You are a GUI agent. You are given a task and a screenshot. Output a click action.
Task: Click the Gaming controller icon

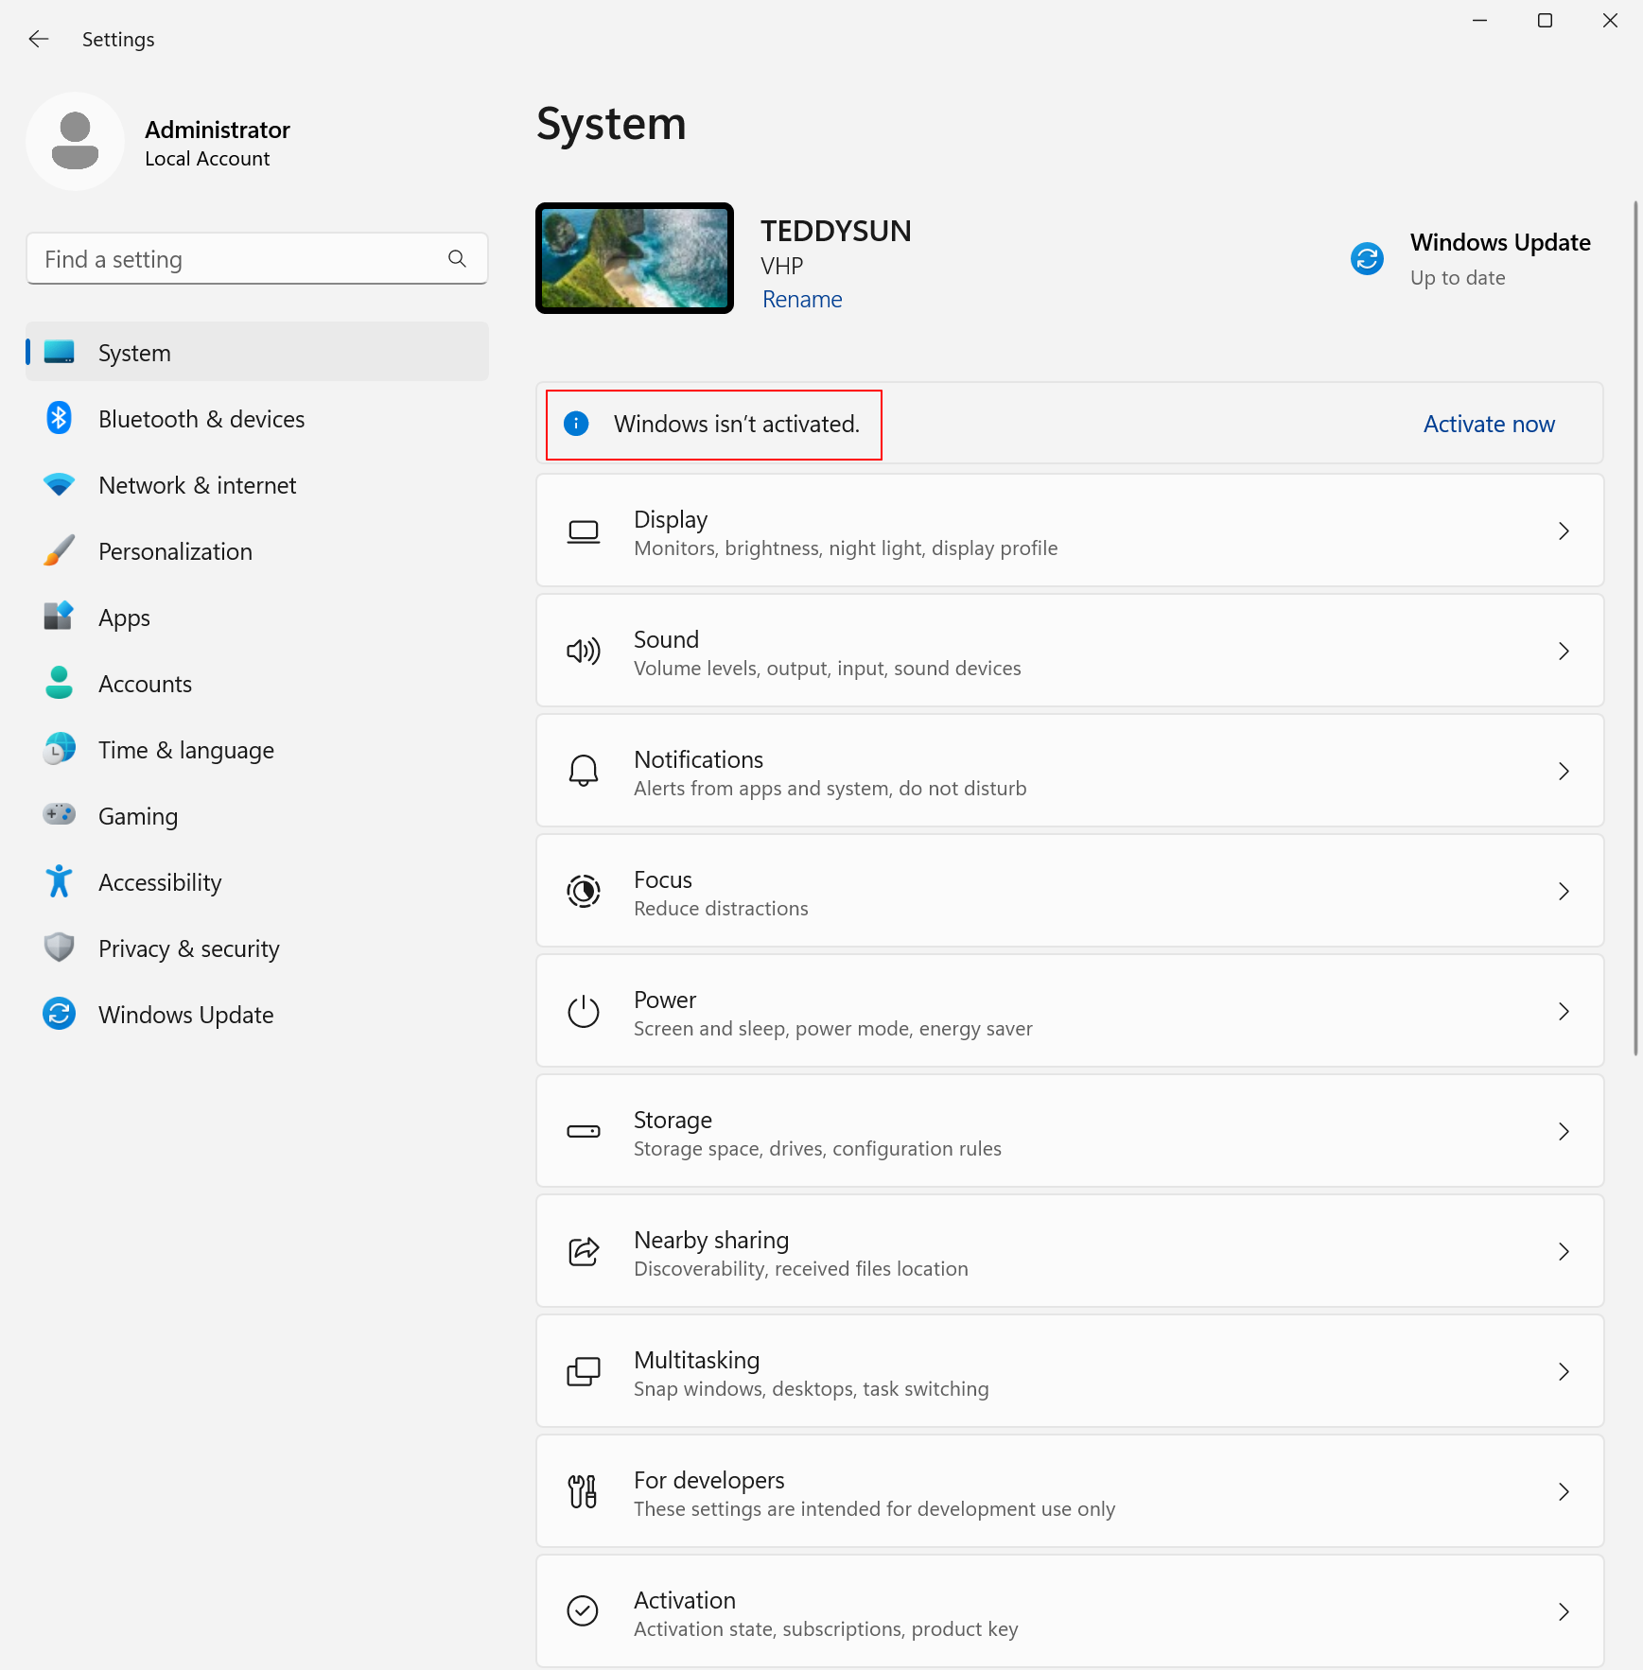click(59, 814)
